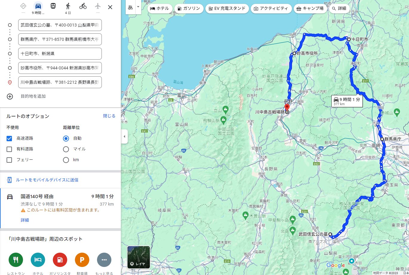Switch to public transit travel mode

[x=53, y=6]
